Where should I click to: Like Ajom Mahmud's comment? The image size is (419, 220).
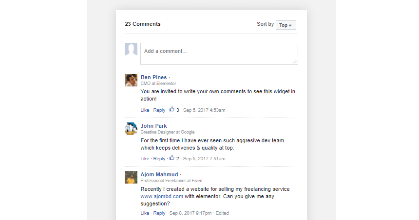145,213
